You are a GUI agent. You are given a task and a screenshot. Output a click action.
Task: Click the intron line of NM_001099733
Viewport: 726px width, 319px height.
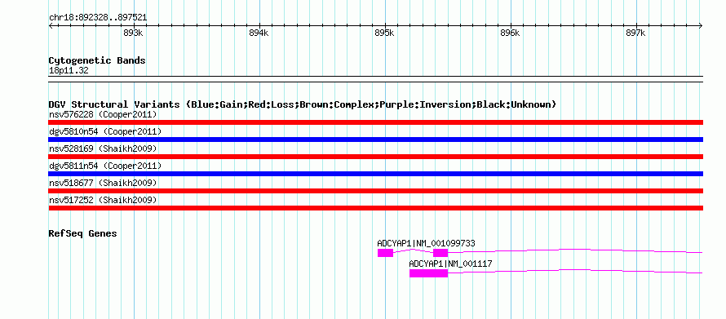[x=575, y=251]
